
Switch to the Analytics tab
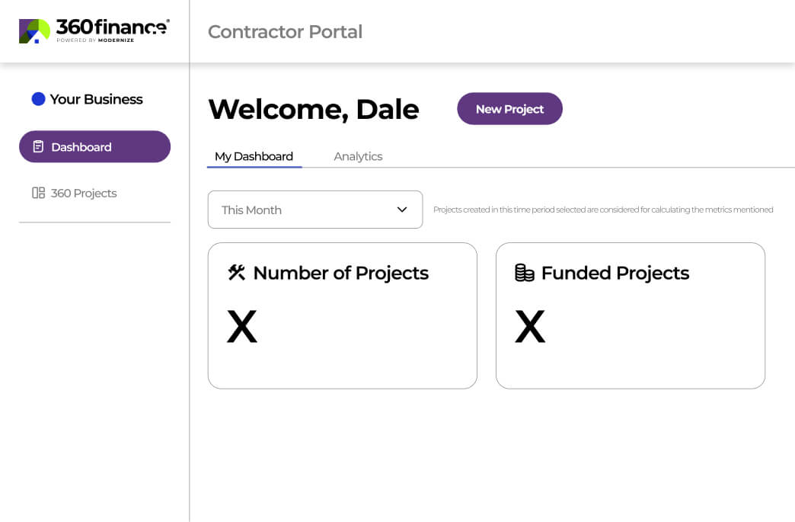coord(358,156)
